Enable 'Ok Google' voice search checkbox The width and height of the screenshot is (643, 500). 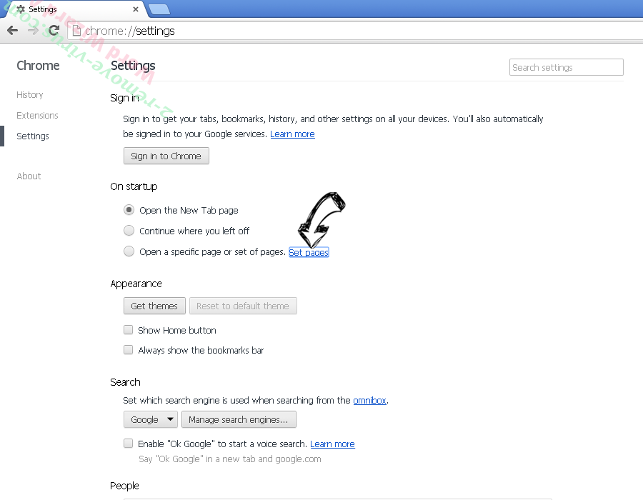point(129,443)
